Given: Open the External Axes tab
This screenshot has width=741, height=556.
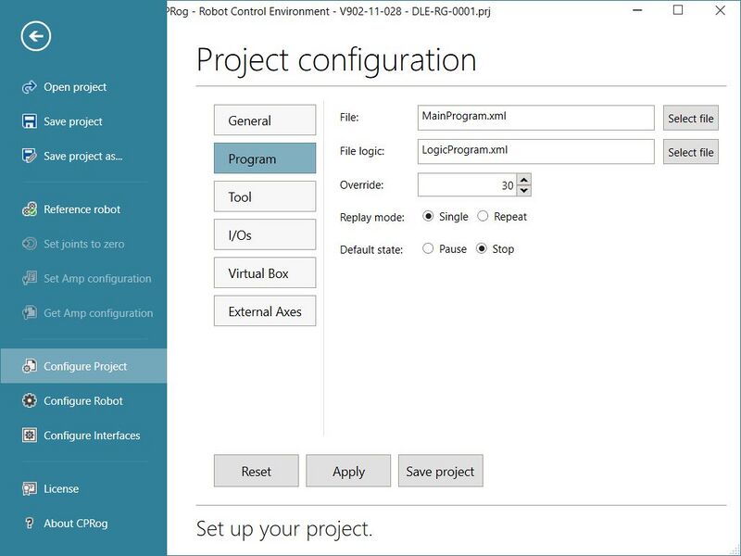Looking at the screenshot, I should pyautogui.click(x=264, y=311).
